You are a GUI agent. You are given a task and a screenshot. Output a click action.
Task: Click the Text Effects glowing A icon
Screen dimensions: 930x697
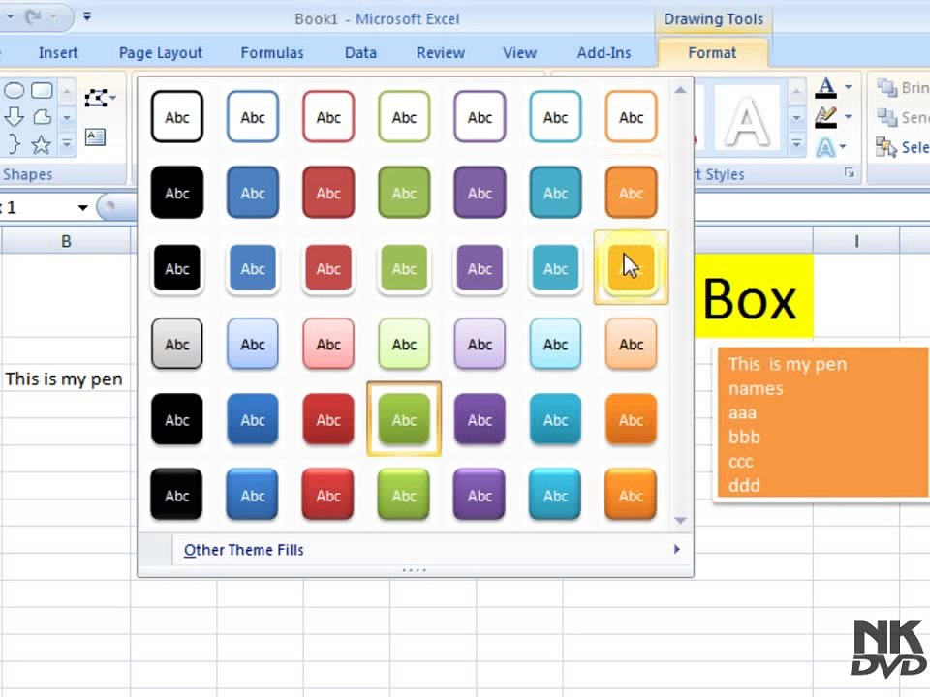pos(825,146)
